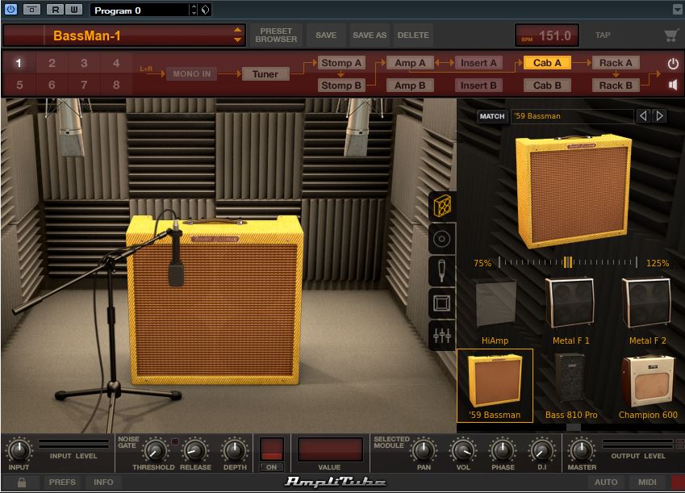Viewport: 685px width, 493px height.
Task: Open the speaker selection tab icon
Action: 442,239
